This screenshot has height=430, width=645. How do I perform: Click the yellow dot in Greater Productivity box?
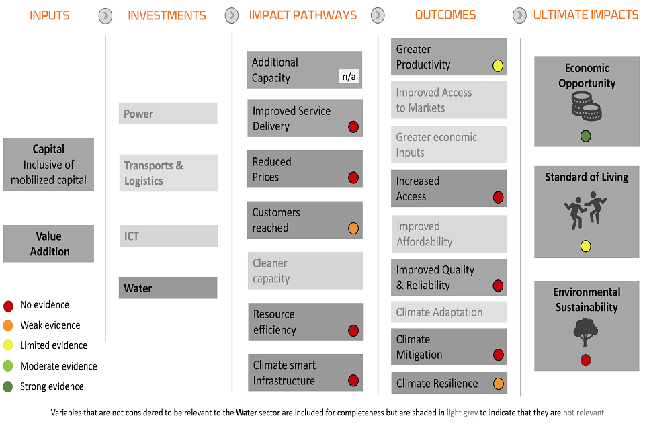coord(497,66)
